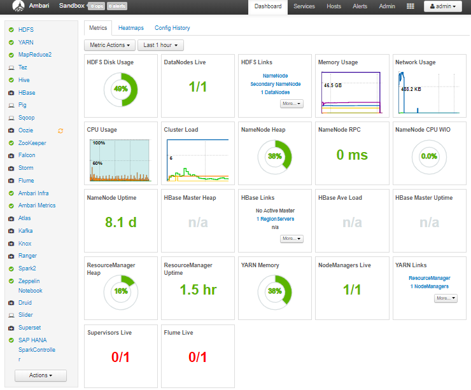471x390 pixels.
Task: Click the HDFS Disk Usage gauge
Action: 120,89
